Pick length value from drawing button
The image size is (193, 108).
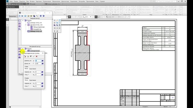[x=43, y=64]
